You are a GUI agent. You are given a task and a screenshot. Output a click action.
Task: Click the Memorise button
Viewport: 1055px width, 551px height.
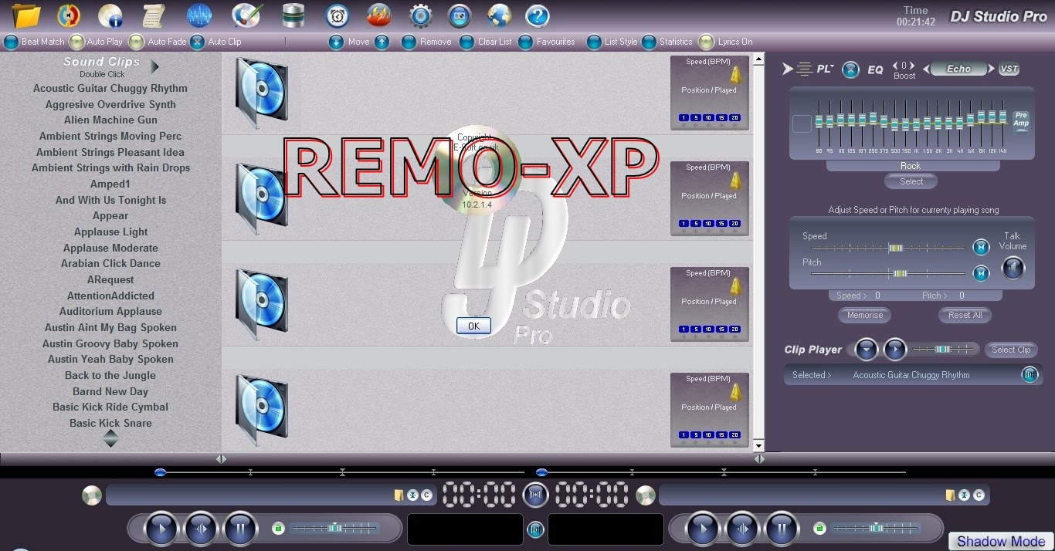864,315
